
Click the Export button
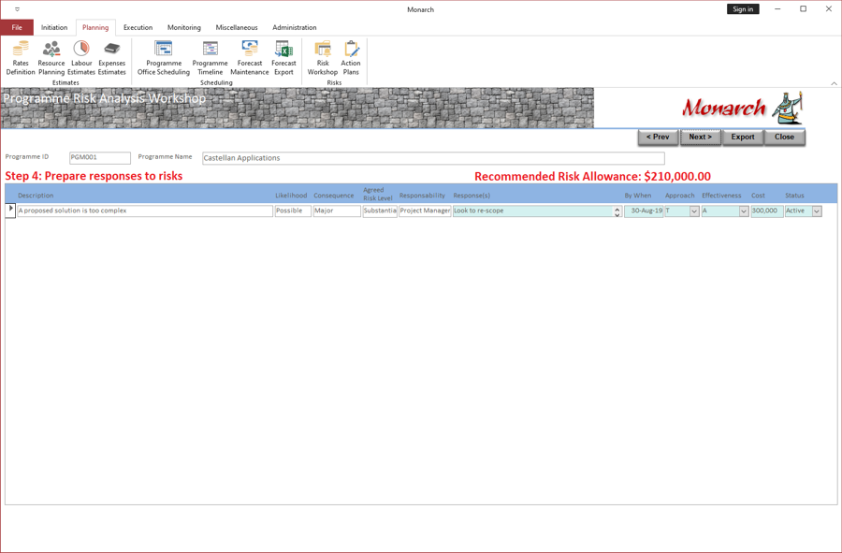743,137
